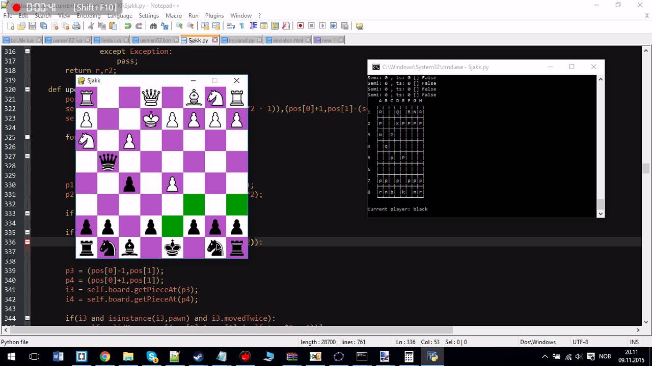
Task: Close the Sjakk.py tab with its X
Action: pos(215,40)
